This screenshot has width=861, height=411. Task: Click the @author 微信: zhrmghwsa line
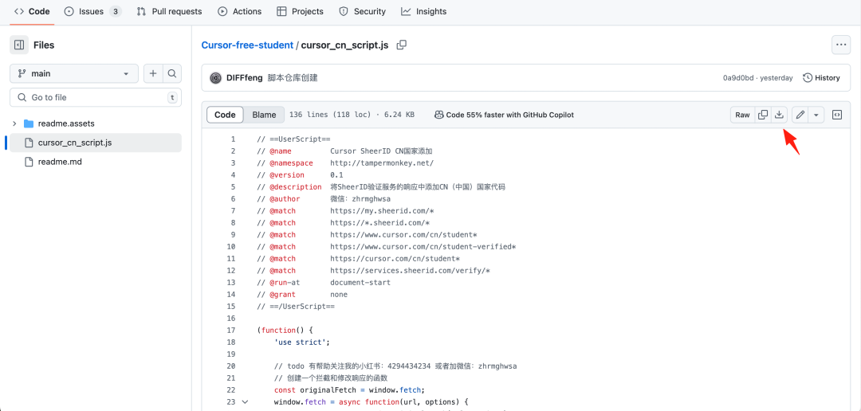[x=324, y=198]
